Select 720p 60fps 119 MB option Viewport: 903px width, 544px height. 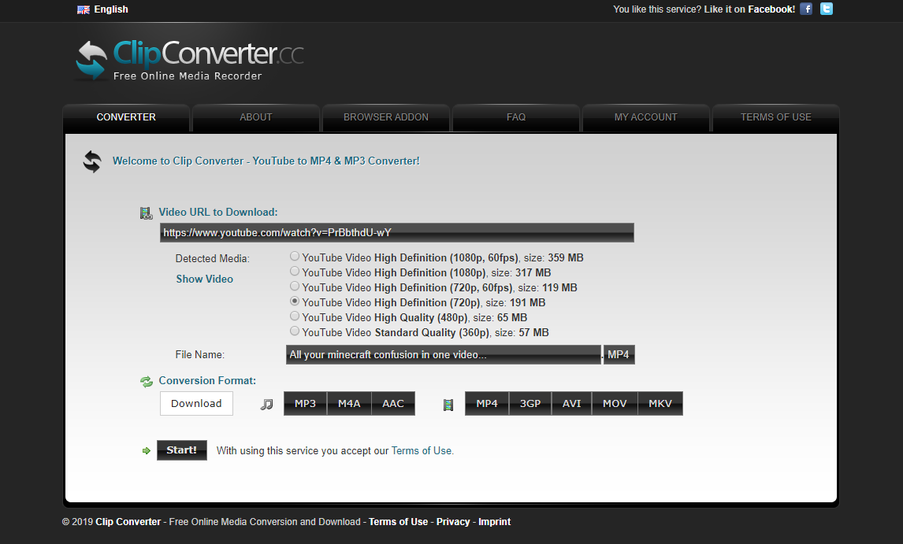coord(294,286)
